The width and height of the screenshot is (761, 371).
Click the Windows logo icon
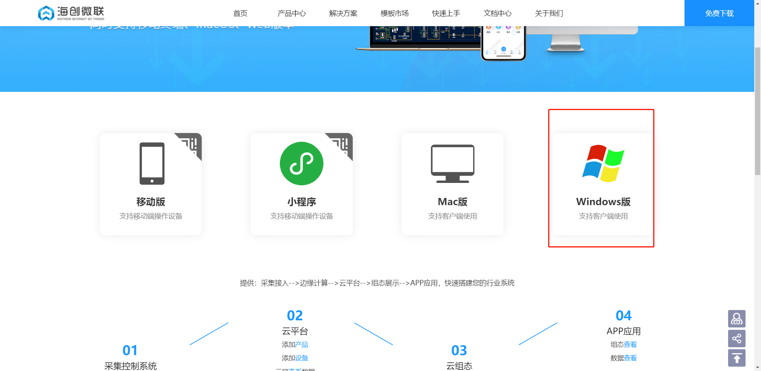603,163
